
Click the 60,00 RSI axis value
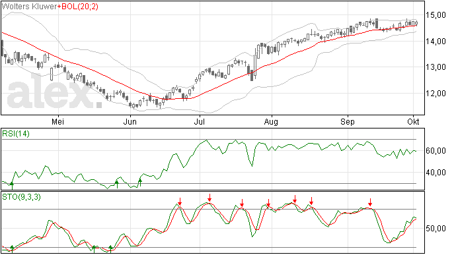coord(436,151)
